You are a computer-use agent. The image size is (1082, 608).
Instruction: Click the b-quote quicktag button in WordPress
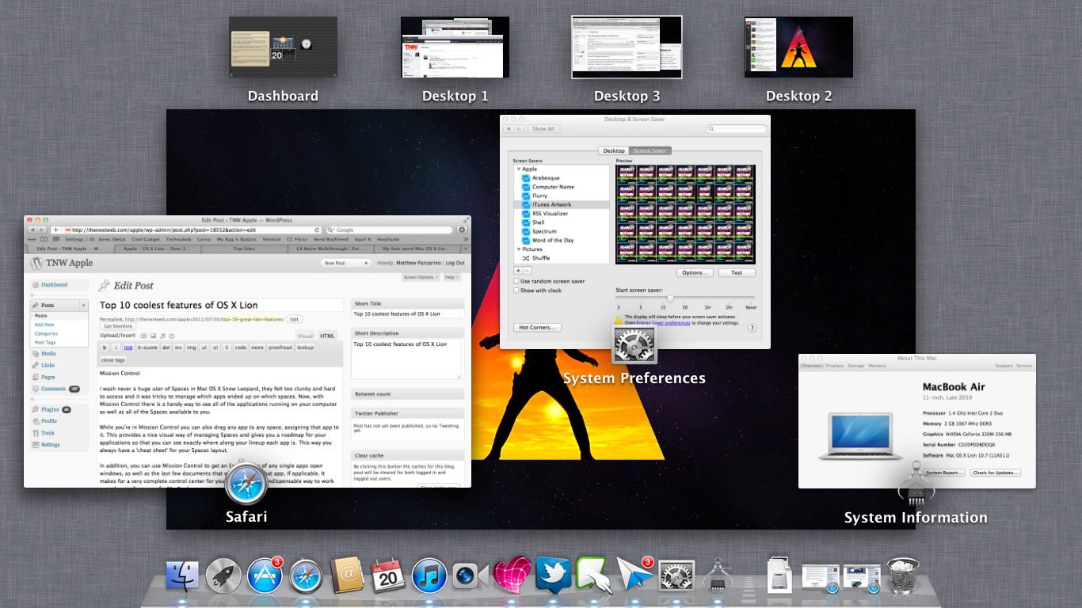tap(147, 348)
